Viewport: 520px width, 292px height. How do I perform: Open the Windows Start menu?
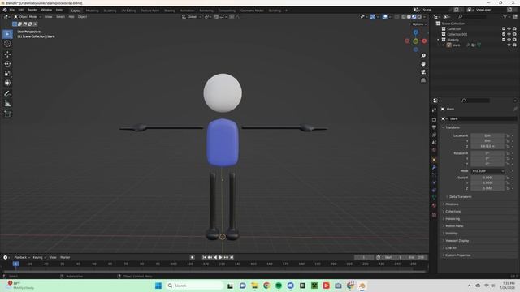click(158, 286)
